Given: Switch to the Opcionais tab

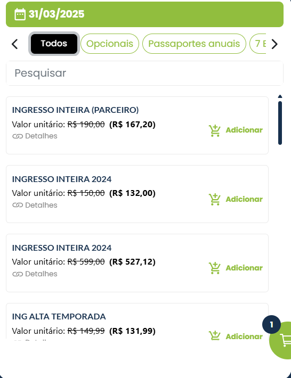Looking at the screenshot, I should coord(110,44).
